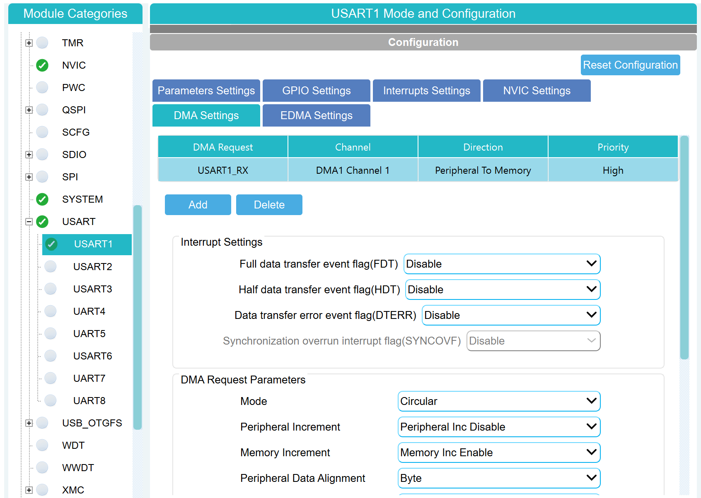This screenshot has height=498, width=701.
Task: Open the EDMA Settings tab
Action: click(x=317, y=115)
